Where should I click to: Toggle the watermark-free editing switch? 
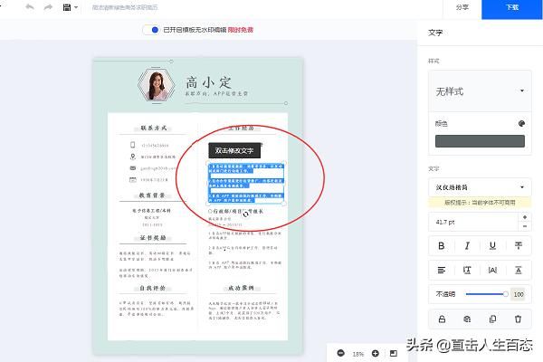pyautogui.click(x=151, y=30)
